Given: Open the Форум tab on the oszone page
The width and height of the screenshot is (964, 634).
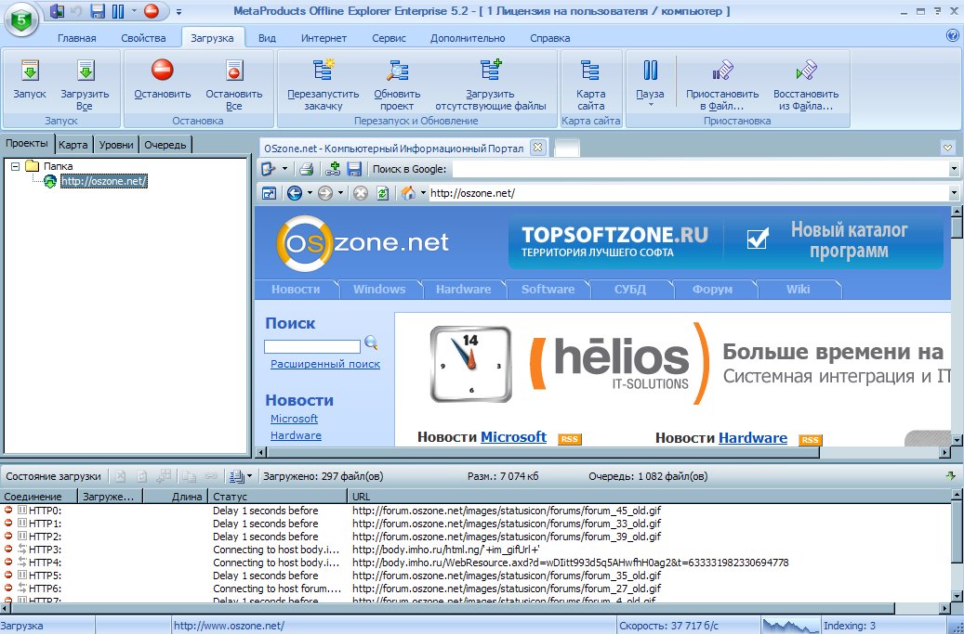Looking at the screenshot, I should pos(713,289).
